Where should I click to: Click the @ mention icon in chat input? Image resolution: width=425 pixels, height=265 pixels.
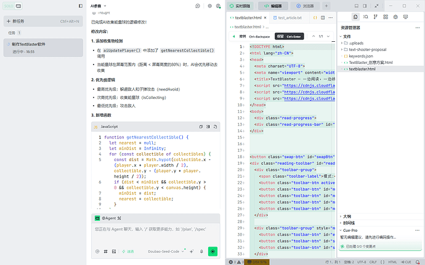tap(97, 251)
